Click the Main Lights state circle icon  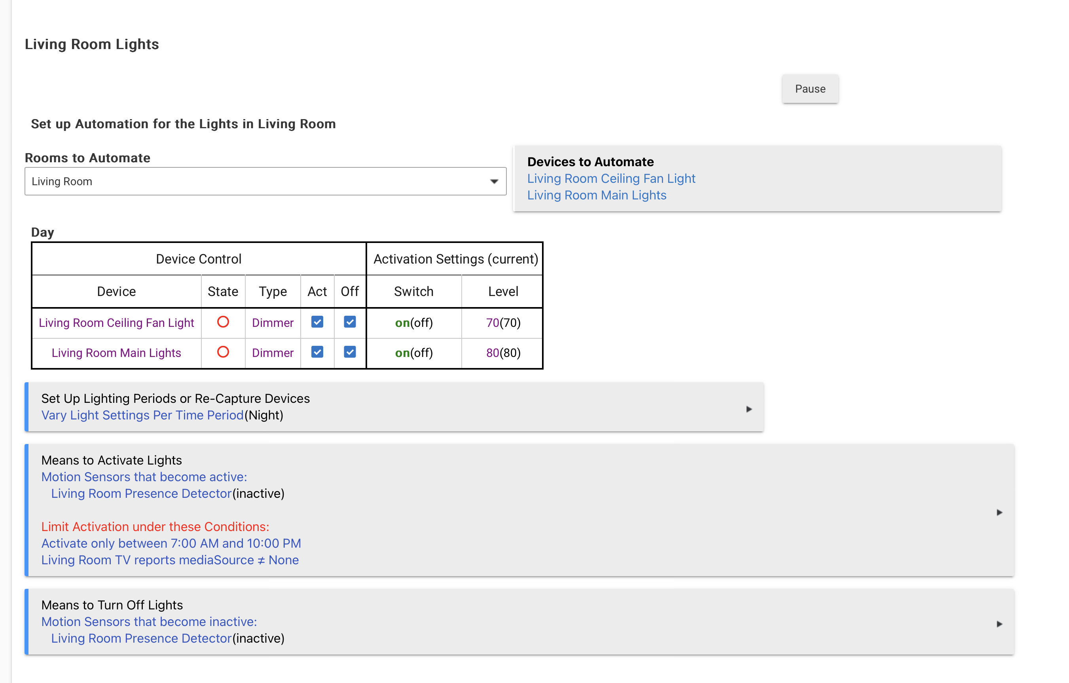pyautogui.click(x=223, y=352)
